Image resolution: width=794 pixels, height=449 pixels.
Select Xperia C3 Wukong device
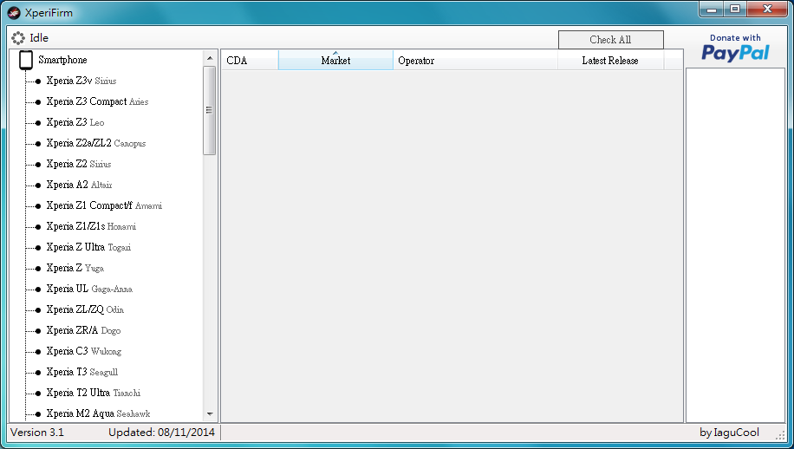[x=83, y=350]
